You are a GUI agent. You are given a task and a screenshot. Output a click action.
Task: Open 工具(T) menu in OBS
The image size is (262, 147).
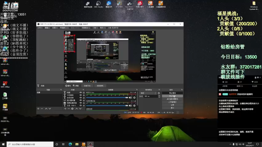tap(95, 28)
